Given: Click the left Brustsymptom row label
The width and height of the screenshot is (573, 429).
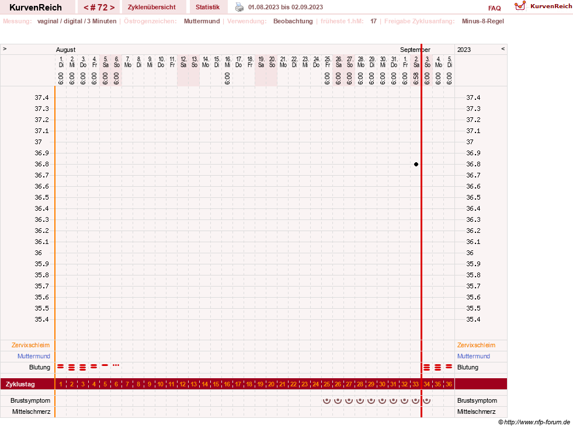Looking at the screenshot, I should (x=30, y=400).
